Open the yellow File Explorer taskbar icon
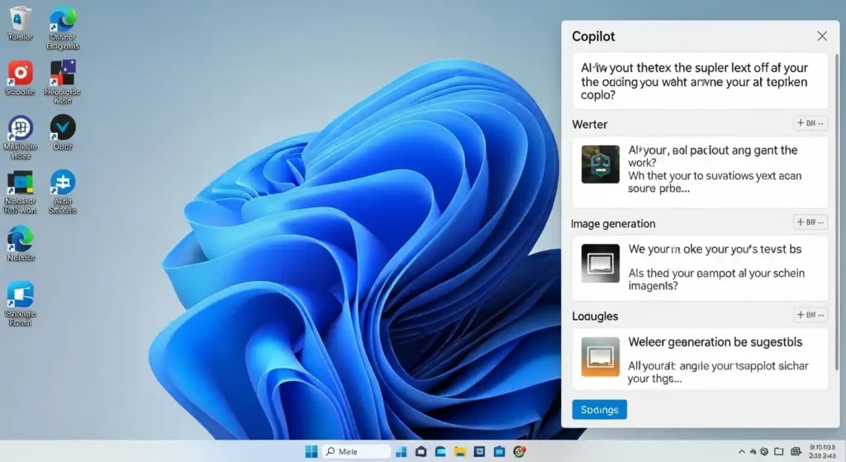Image resolution: width=846 pixels, height=462 pixels. pos(459,451)
